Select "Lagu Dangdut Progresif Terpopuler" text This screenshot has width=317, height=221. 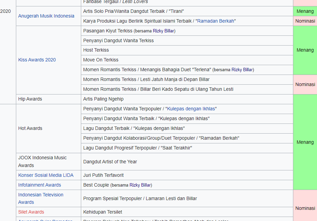[x=120, y=148]
